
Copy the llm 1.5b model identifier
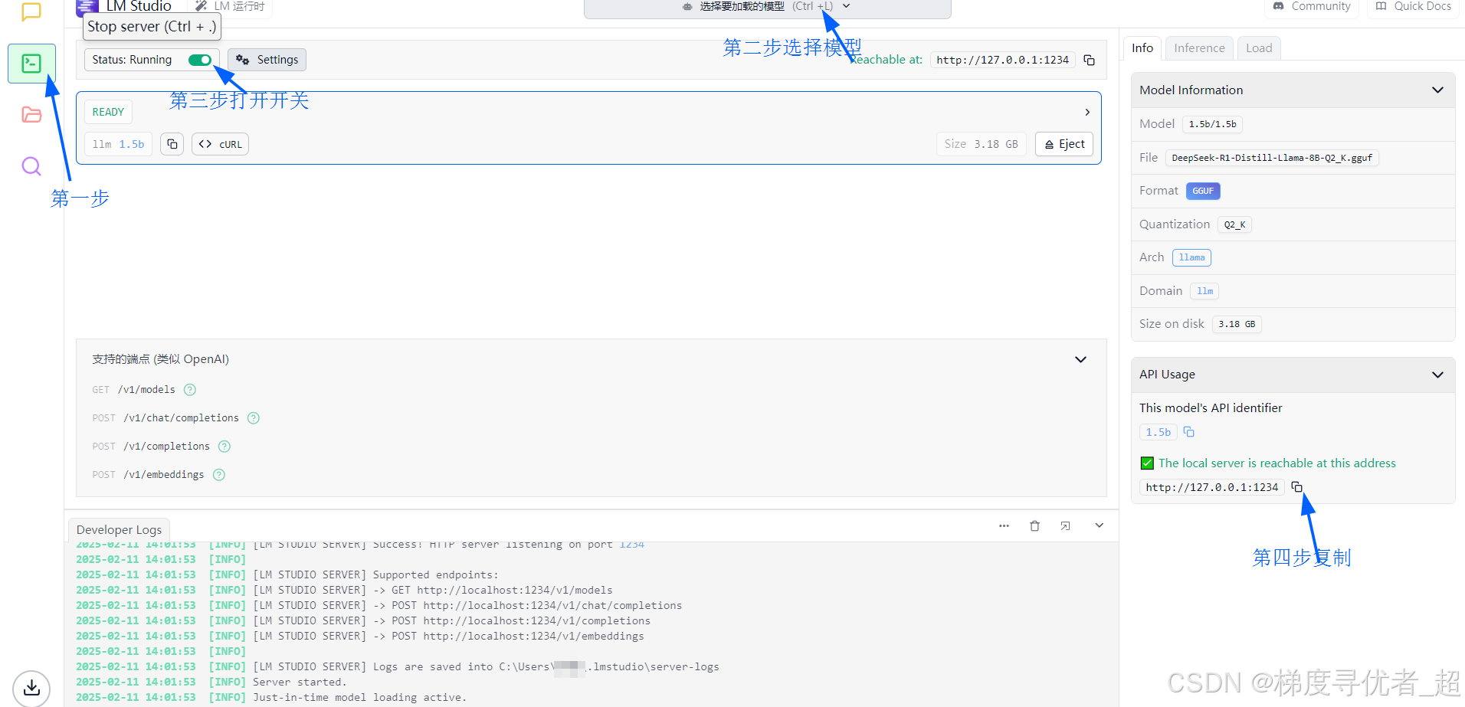172,144
